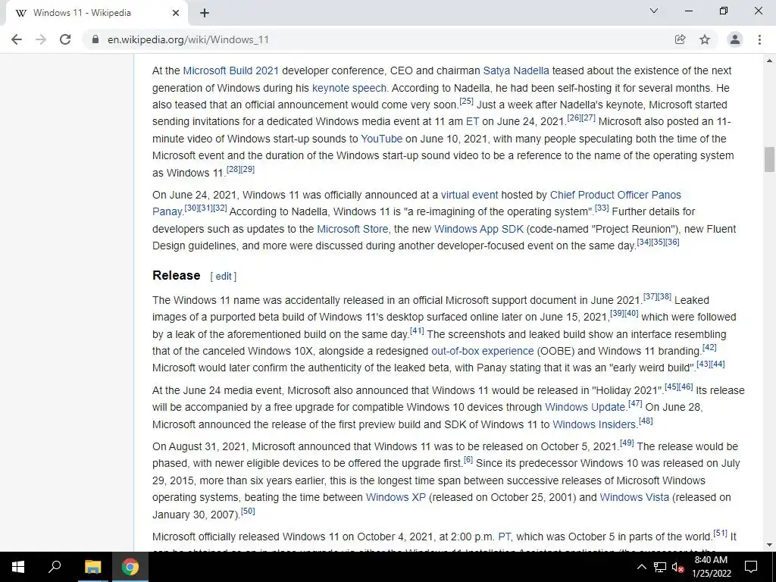776x582 pixels.
Task: Share this page icon in address bar
Action: pos(680,39)
